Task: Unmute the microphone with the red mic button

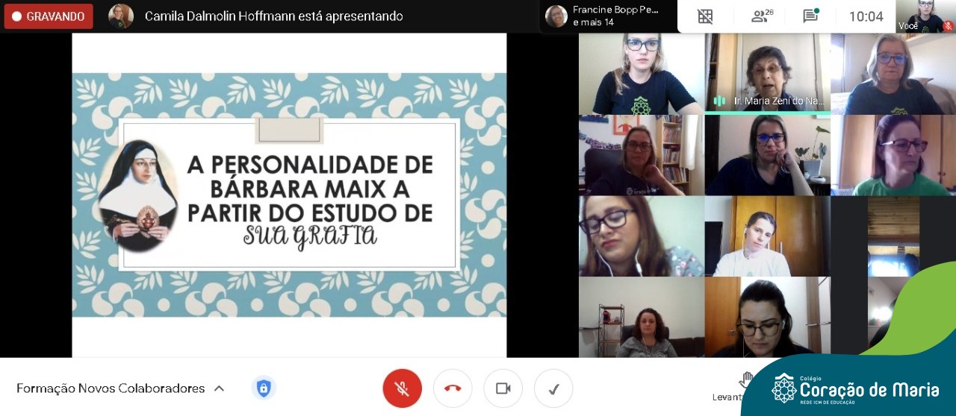Action: [402, 388]
